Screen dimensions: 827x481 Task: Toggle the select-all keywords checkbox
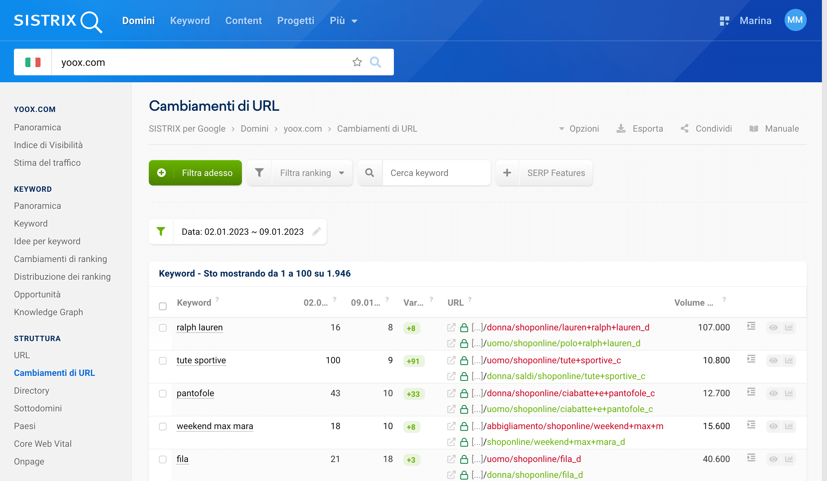click(x=163, y=306)
